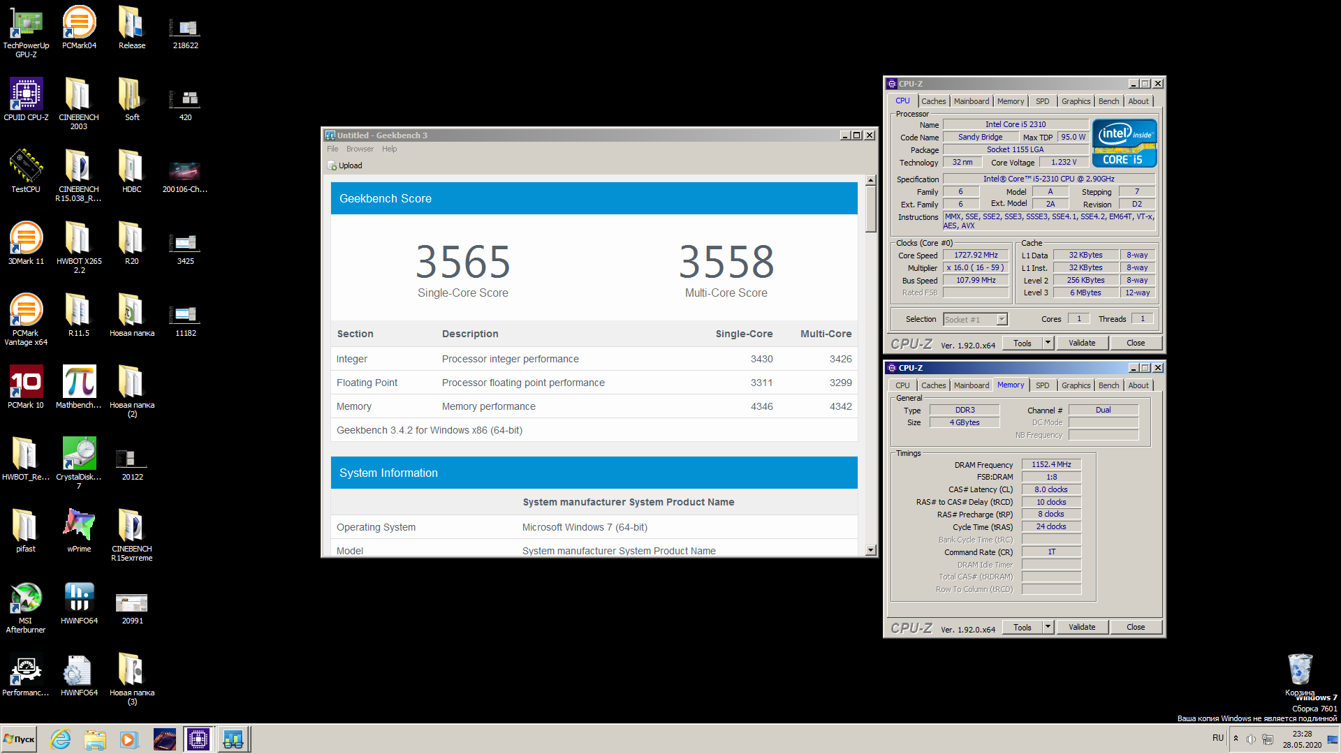
Task: Click Validate in lower CPU-Z
Action: coord(1082,627)
